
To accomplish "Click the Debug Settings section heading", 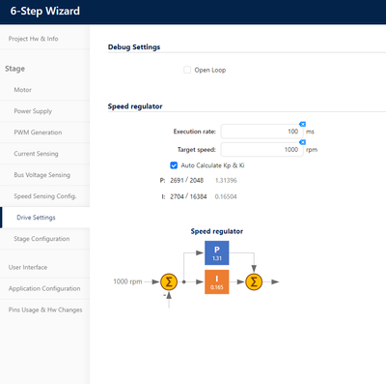I will [x=134, y=47].
